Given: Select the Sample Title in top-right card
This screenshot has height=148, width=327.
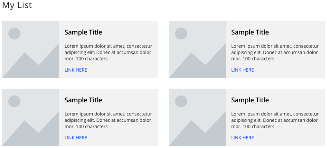Looking at the screenshot, I should pos(250,32).
